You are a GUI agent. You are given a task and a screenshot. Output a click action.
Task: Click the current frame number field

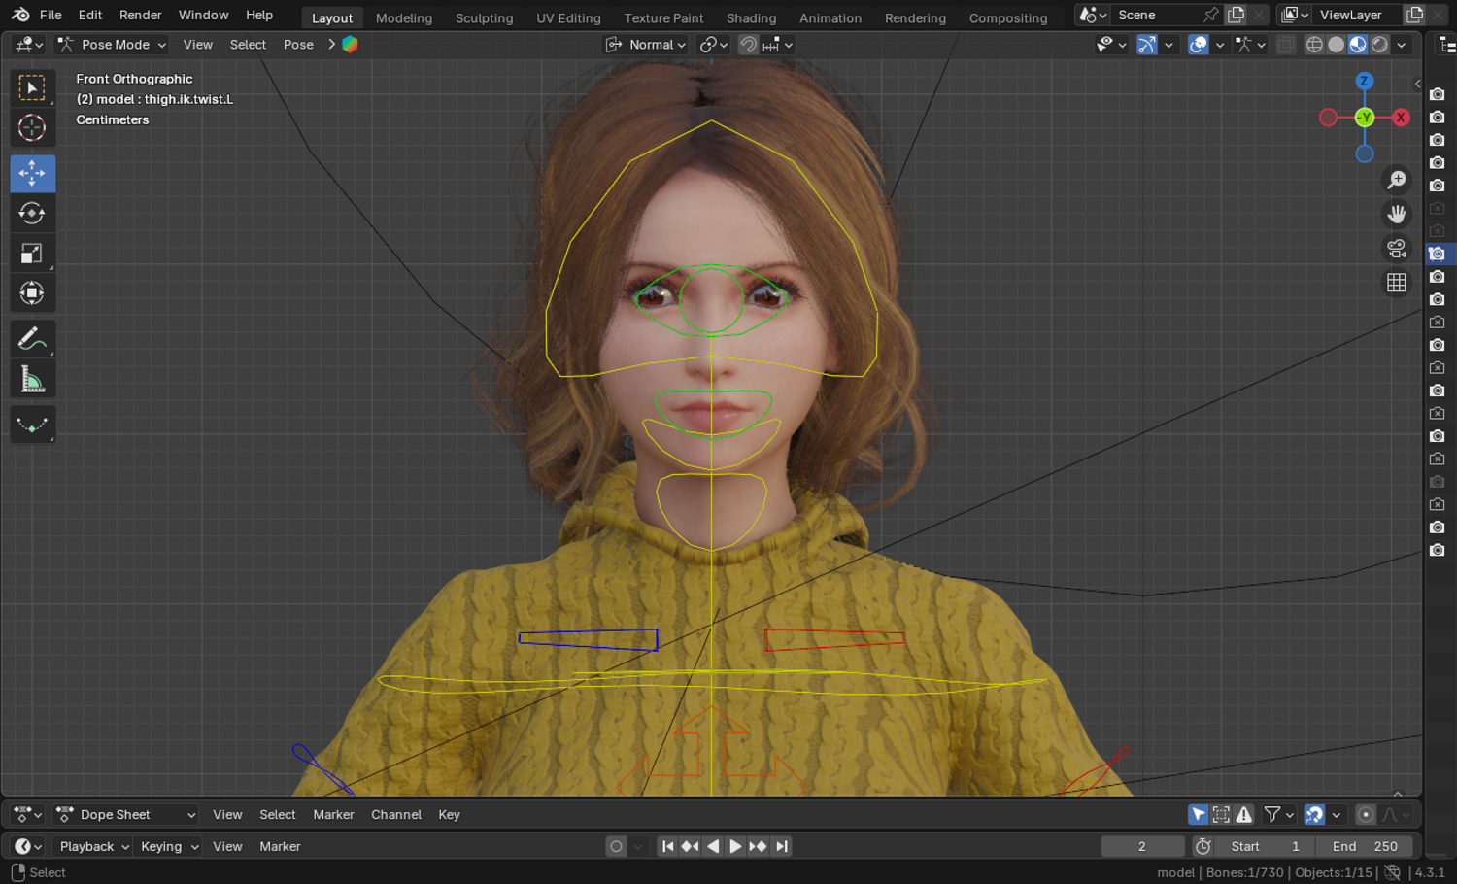click(x=1141, y=846)
